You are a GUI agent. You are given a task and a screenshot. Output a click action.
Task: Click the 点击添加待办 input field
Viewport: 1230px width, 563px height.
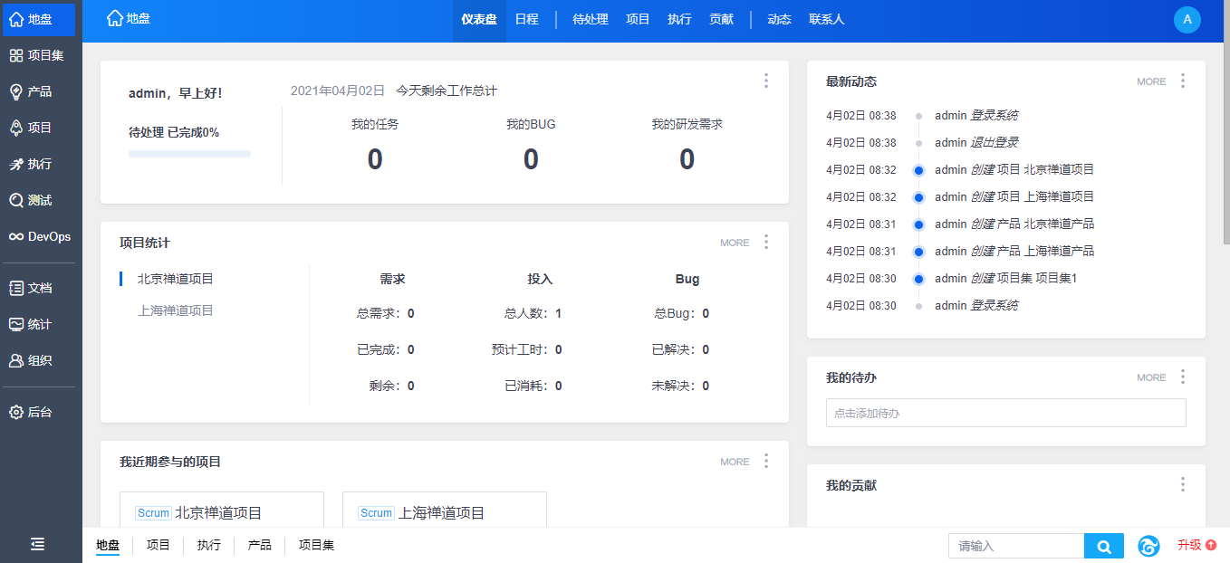(x=1005, y=413)
